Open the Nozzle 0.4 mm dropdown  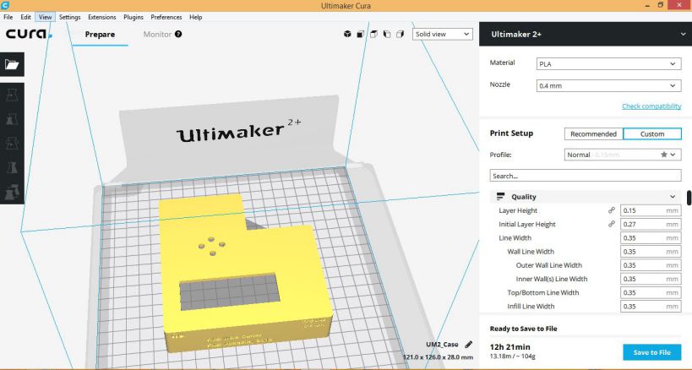coord(608,86)
